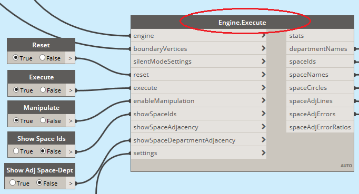The height and width of the screenshot is (194, 359).
Task: Click the showSpaceAdjacency input port label
Action: click(x=166, y=127)
